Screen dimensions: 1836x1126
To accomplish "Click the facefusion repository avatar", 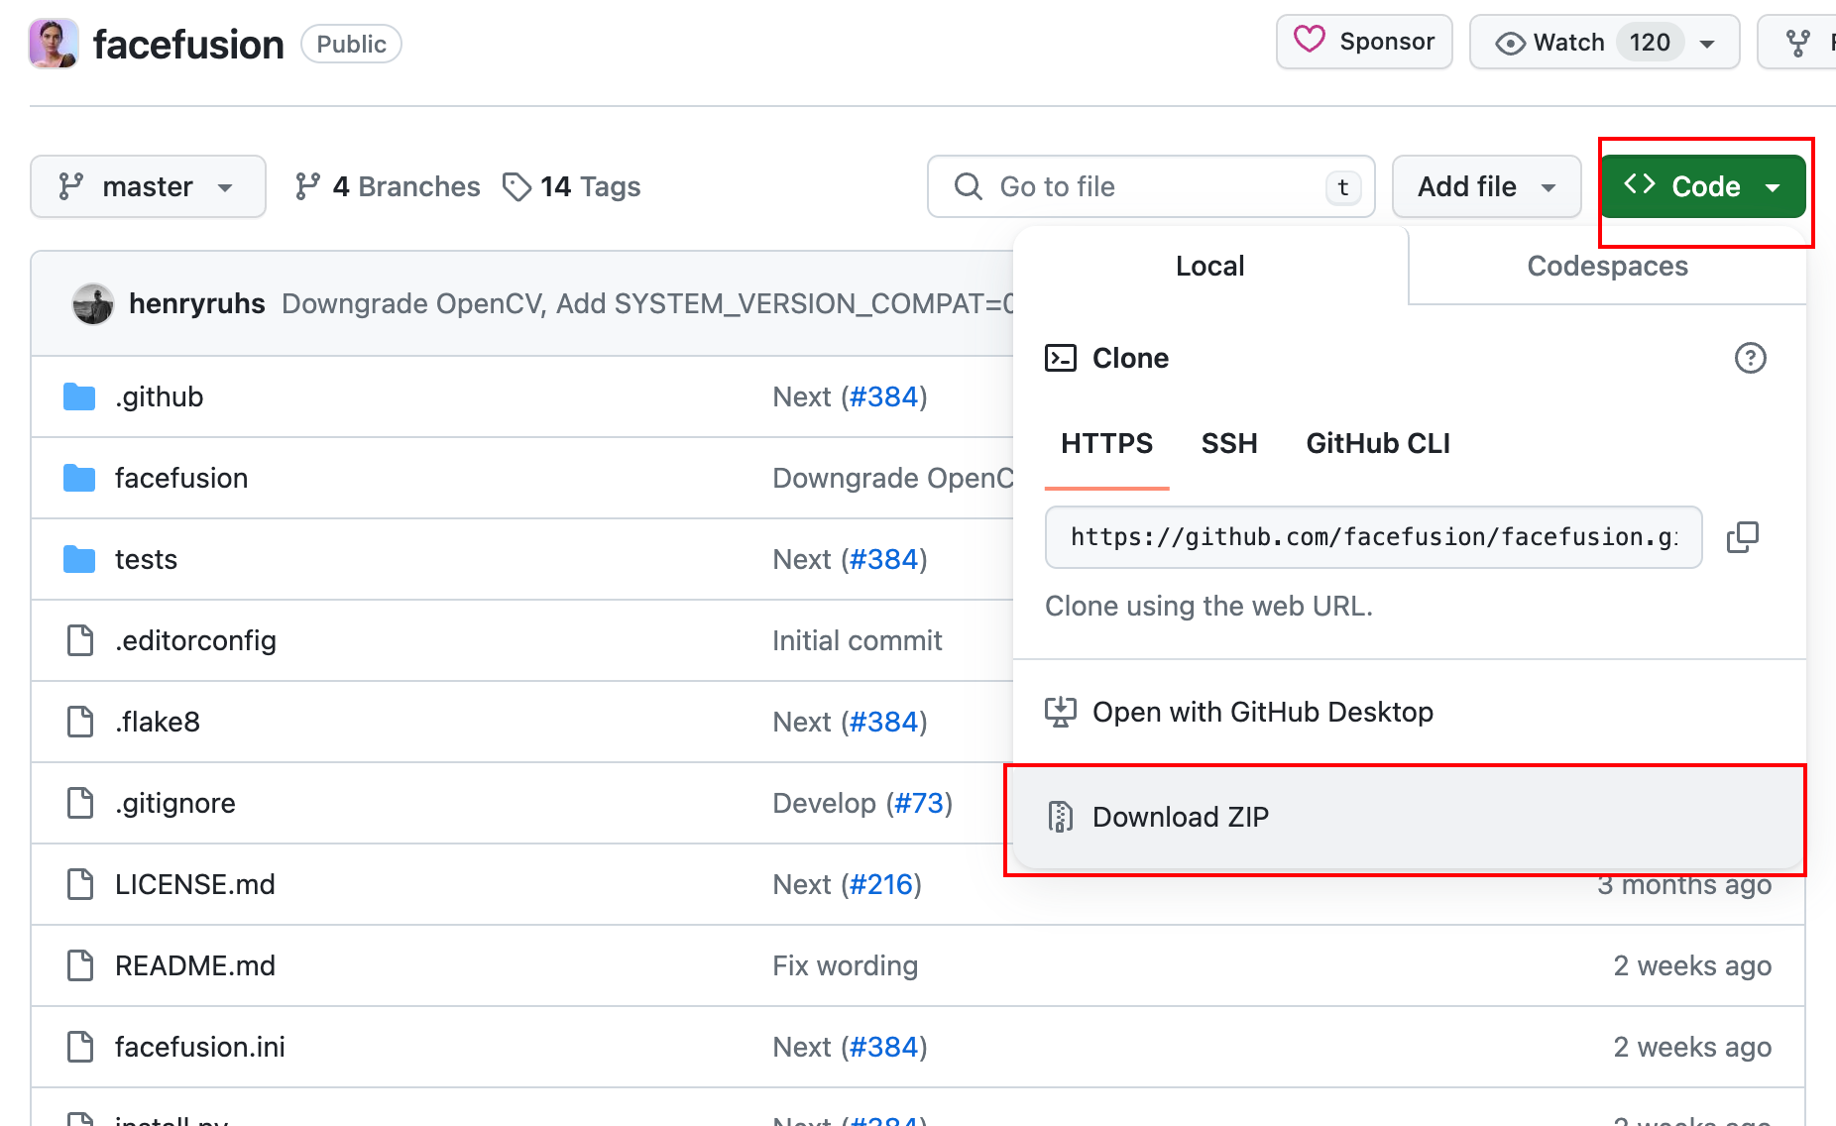I will 54,44.
